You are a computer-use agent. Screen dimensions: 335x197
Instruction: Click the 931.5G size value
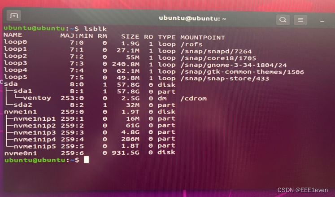click(x=126, y=153)
